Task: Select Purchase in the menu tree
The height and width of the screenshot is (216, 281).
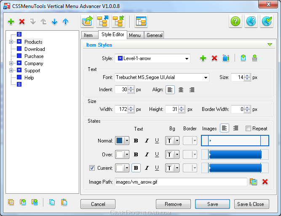Action: [34, 56]
